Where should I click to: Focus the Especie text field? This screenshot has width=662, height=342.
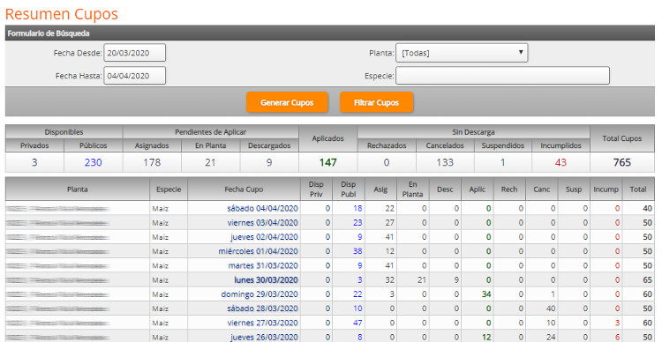[x=502, y=76]
